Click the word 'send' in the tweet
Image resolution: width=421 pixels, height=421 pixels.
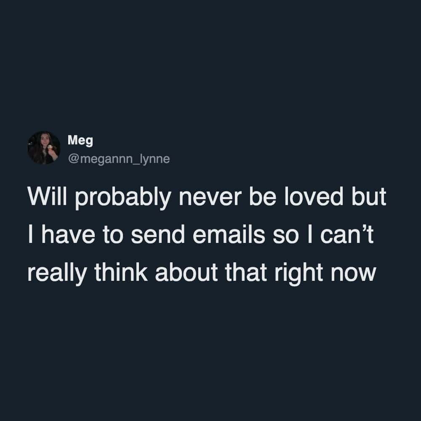click(x=158, y=235)
